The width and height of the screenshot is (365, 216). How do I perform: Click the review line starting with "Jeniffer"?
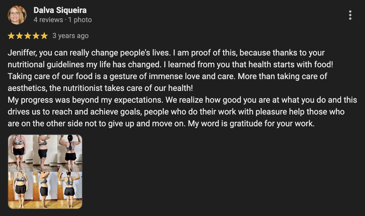166,53
